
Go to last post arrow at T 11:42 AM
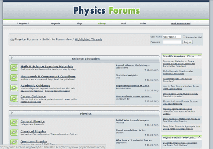pyautogui.click(x=158, y=70)
